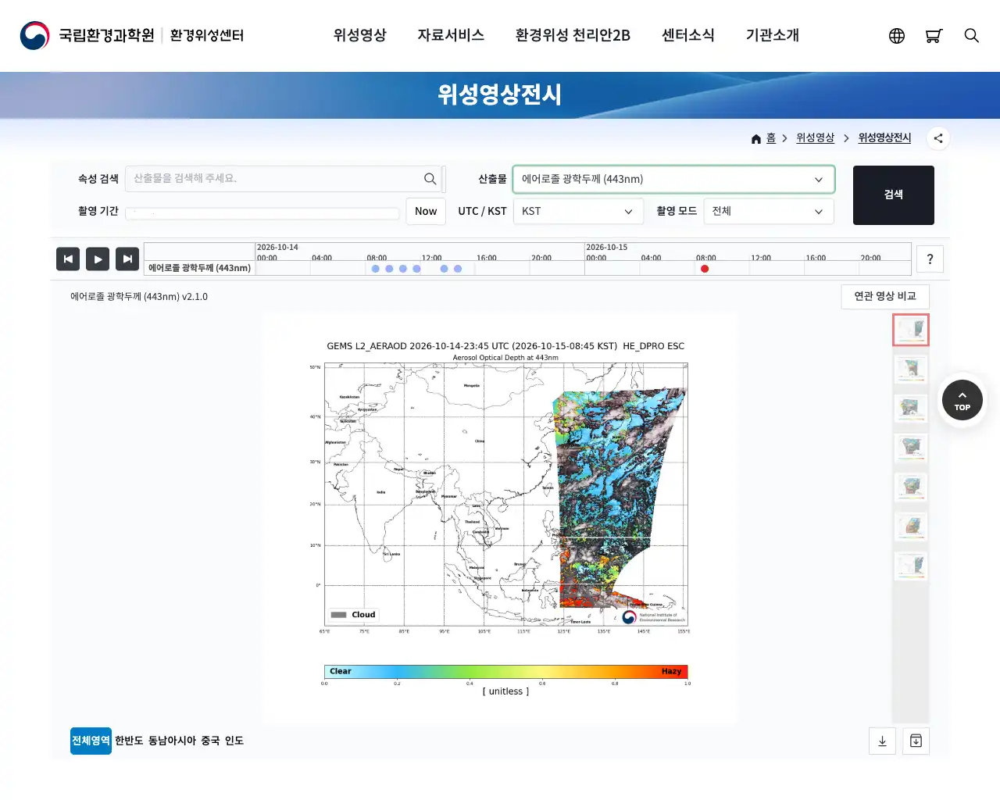This screenshot has width=1000, height=800.
Task: Open the site search magnifier in header
Action: coord(971,36)
